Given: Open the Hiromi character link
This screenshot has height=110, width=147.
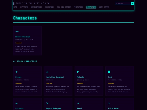Looking at the screenshot, I should pos(19,77).
